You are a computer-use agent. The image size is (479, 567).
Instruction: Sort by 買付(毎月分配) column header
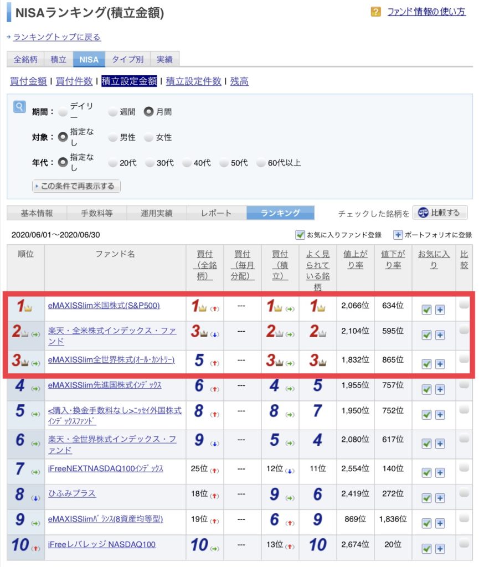tap(242, 265)
